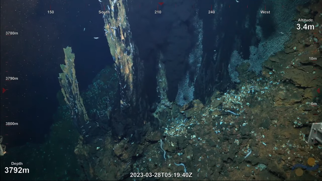Click the 'West' compass label
The height and width of the screenshot is (181, 322).
click(x=265, y=12)
